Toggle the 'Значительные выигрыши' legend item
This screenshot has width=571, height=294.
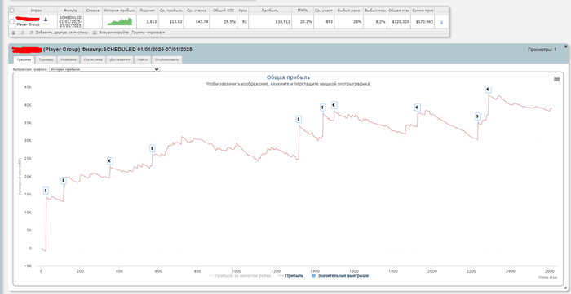point(340,276)
